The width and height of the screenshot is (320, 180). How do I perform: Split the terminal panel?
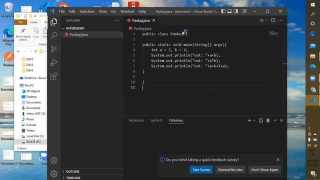(261, 120)
